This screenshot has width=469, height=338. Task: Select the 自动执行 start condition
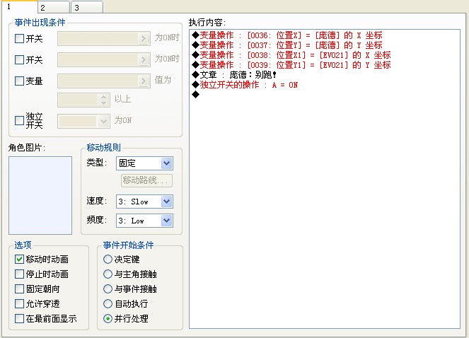[108, 303]
